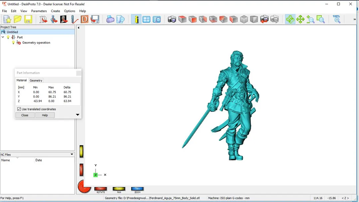Click the Print icon
Viewport: 359px width, 202px height.
click(110, 19)
